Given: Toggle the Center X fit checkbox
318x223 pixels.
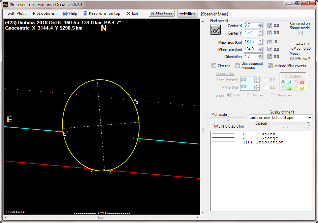Looking at the screenshot, I should (x=269, y=26).
